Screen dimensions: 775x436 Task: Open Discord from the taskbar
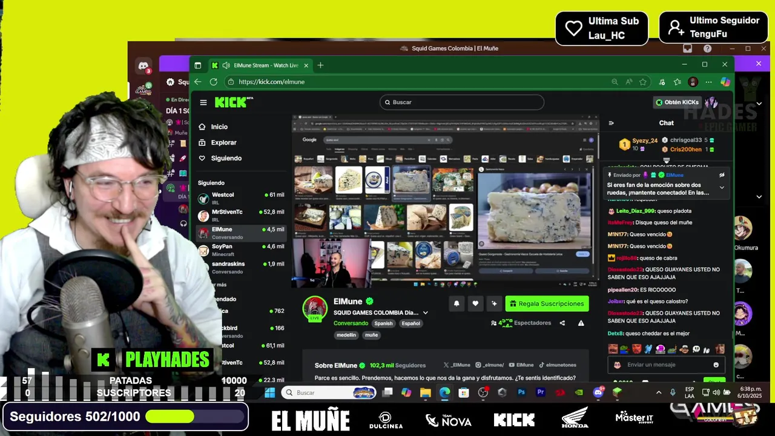pyautogui.click(x=598, y=392)
